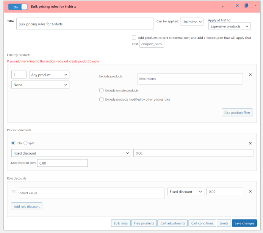Click the Max discount sum field
The width and height of the screenshot is (263, 233).
tap(62, 163)
